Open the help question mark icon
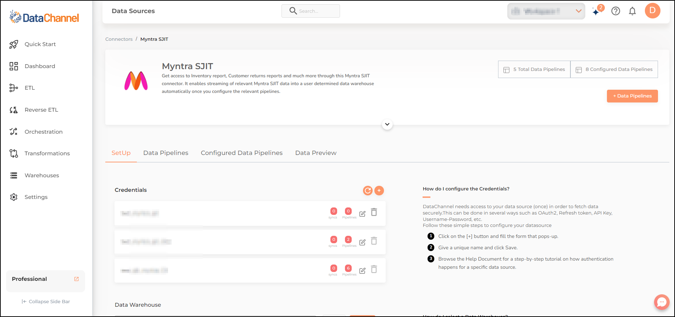675x317 pixels. tap(616, 11)
